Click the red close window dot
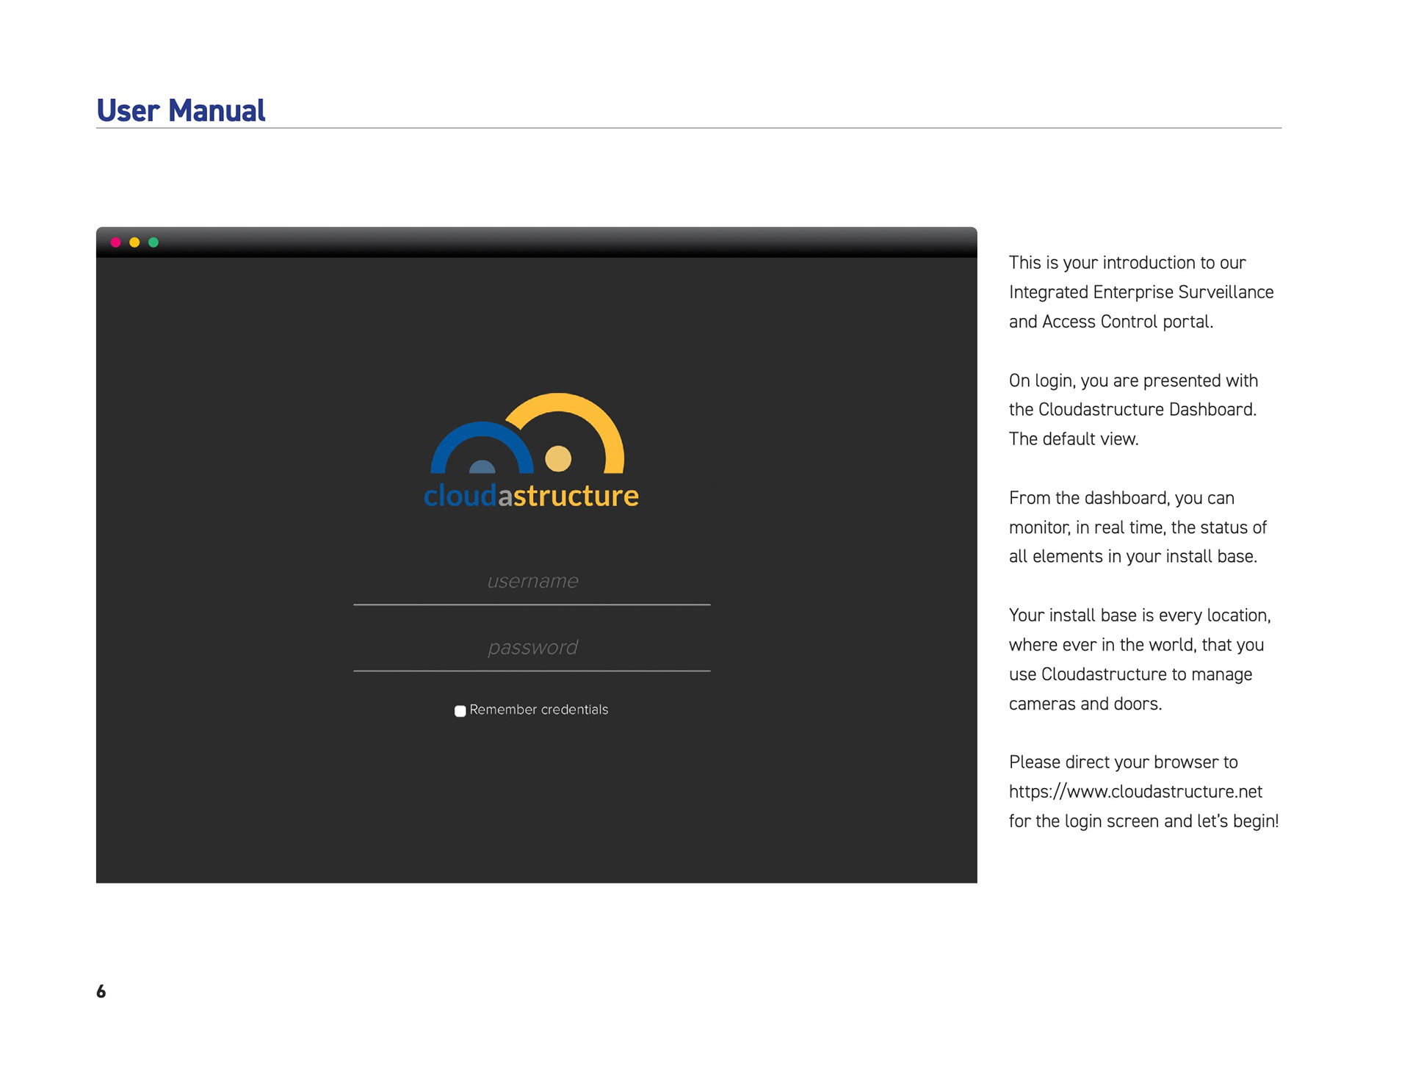Screen dimensions: 1410x1090 115,242
